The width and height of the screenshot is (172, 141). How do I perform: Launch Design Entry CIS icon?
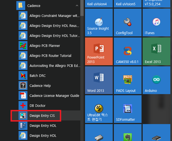coord(23,116)
